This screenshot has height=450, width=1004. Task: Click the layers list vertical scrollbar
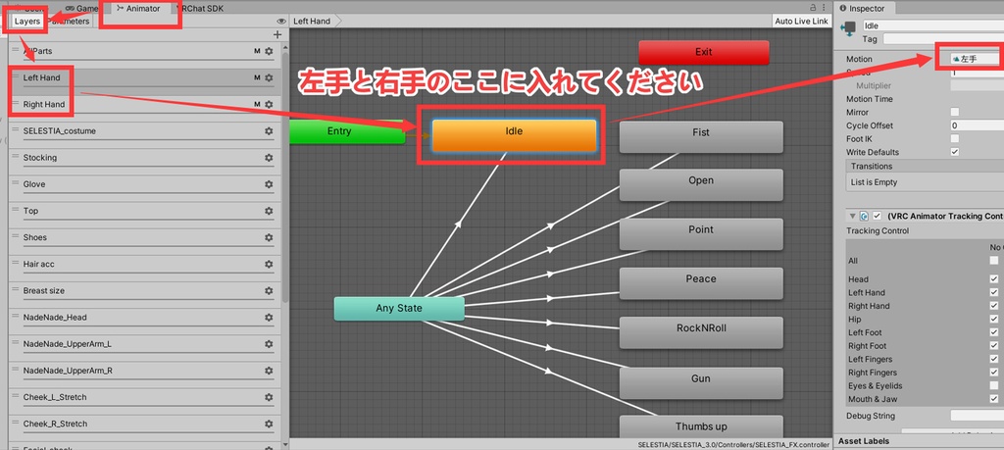tap(285, 177)
